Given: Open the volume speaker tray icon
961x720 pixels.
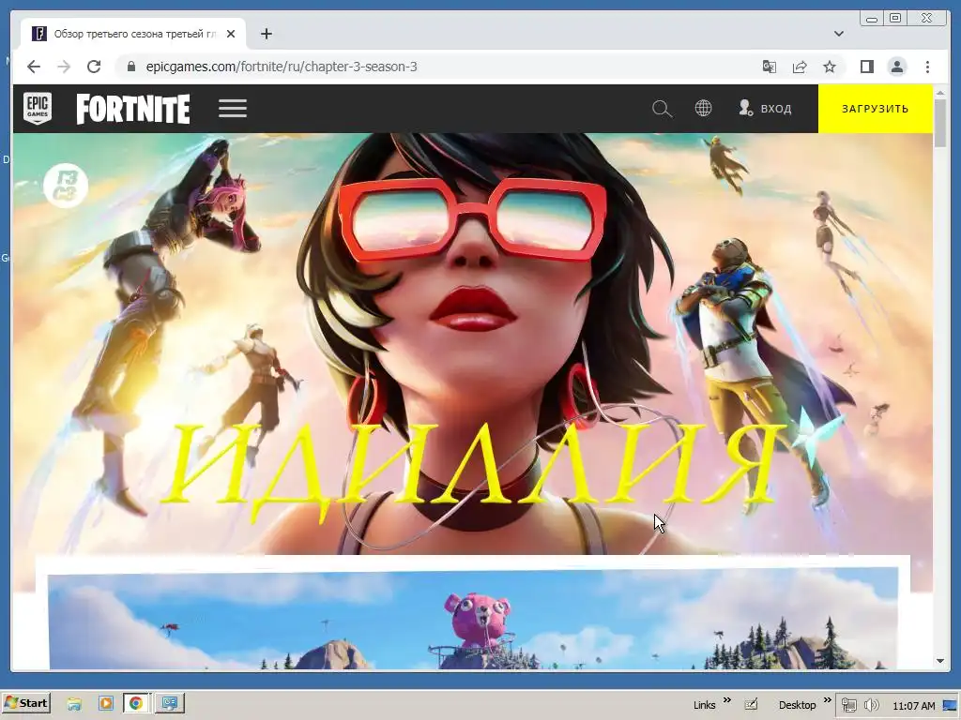Looking at the screenshot, I should click(x=871, y=705).
